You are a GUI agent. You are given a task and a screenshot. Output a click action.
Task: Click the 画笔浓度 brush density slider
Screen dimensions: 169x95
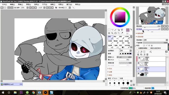coord(125,63)
